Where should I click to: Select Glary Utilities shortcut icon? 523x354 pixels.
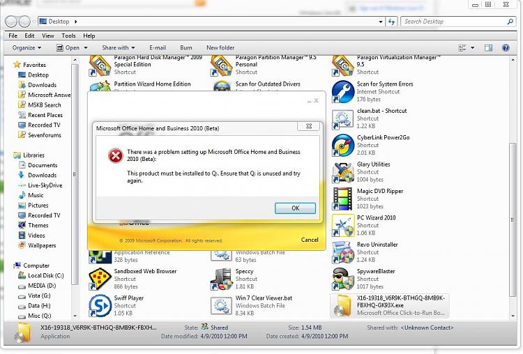tap(342, 172)
